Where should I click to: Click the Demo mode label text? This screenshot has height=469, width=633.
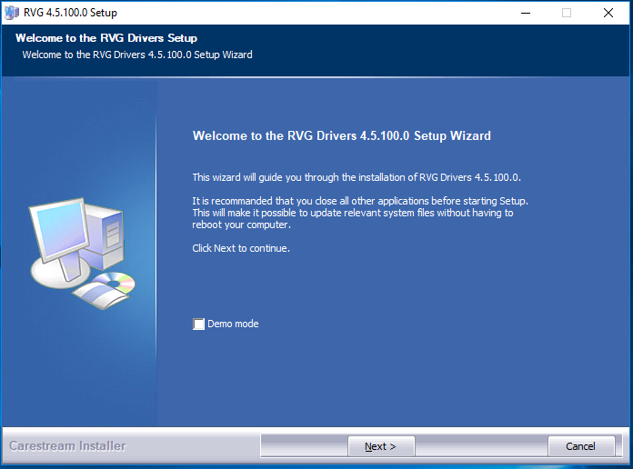233,324
